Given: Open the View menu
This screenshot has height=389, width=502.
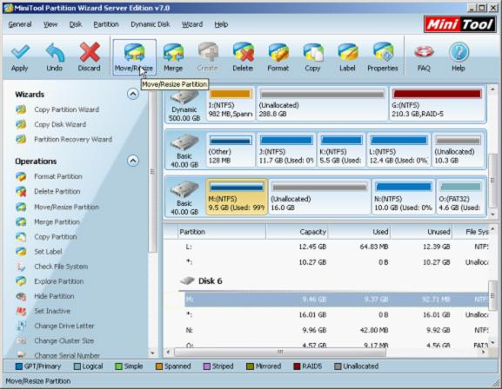Looking at the screenshot, I should (x=50, y=24).
